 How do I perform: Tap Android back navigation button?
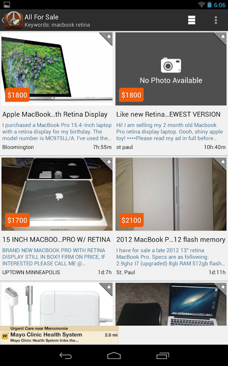(x=65, y=355)
